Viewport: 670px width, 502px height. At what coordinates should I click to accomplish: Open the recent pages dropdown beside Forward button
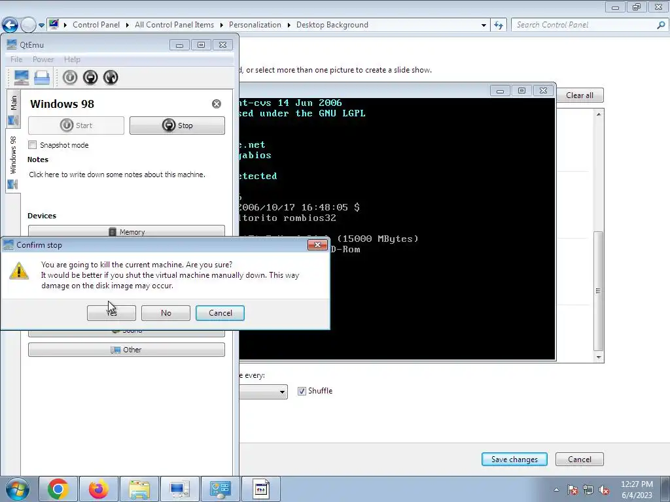pos(41,25)
